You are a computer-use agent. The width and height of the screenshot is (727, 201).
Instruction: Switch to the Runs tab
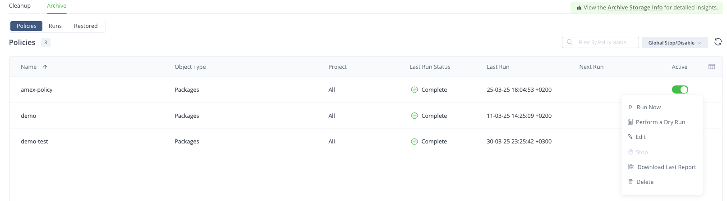[x=55, y=26]
